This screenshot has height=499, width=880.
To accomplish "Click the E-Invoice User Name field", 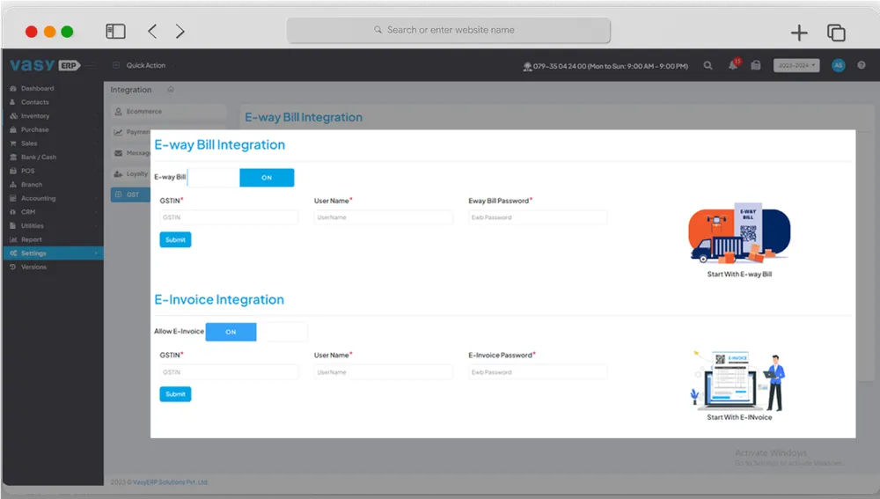I will tap(384, 372).
